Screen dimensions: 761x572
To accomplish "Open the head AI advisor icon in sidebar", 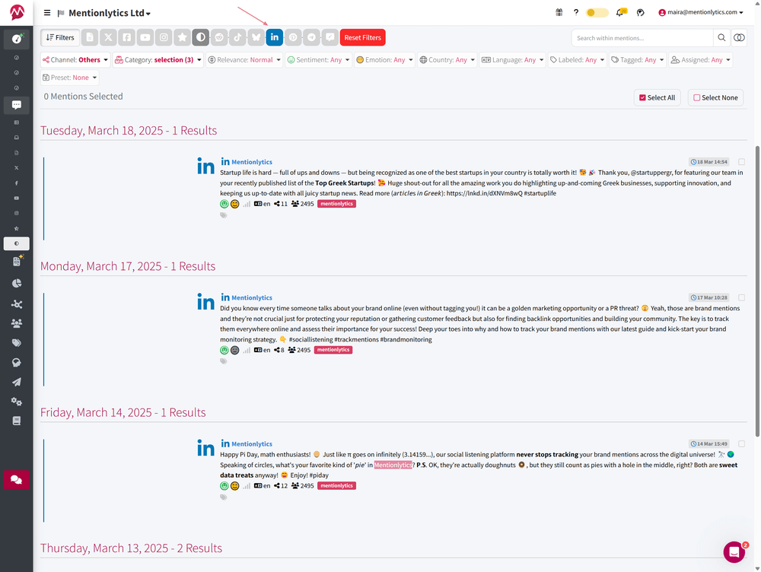I will pyautogui.click(x=17, y=362).
